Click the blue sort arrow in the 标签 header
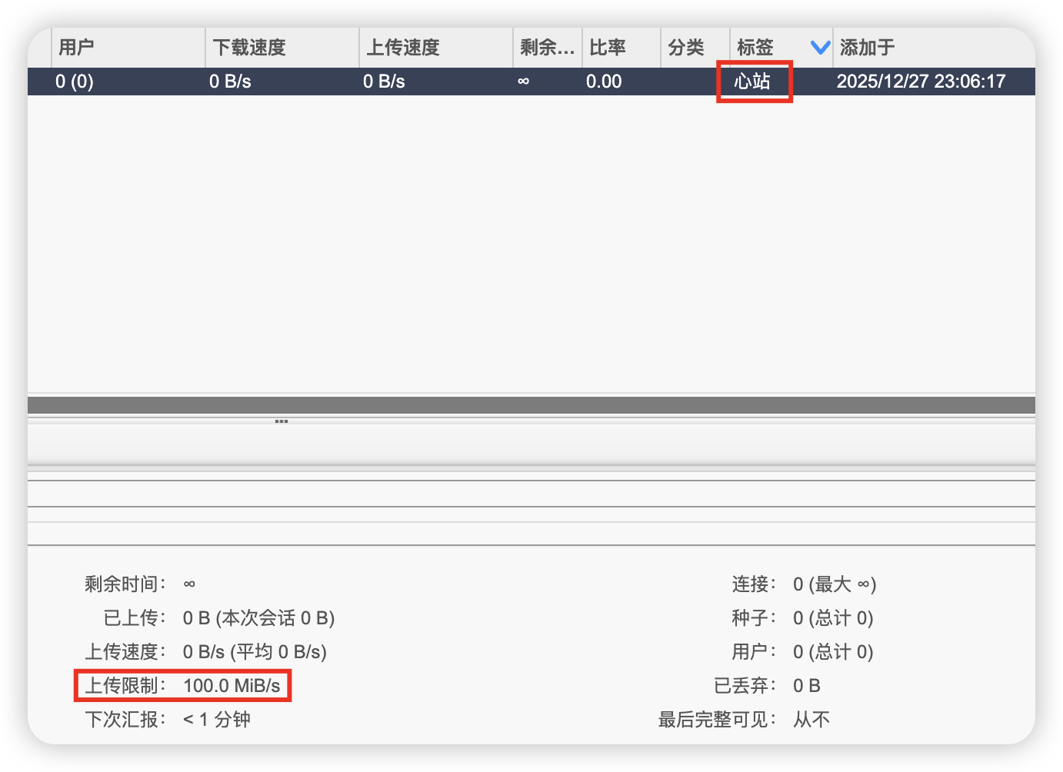1063x772 pixels. (x=820, y=48)
